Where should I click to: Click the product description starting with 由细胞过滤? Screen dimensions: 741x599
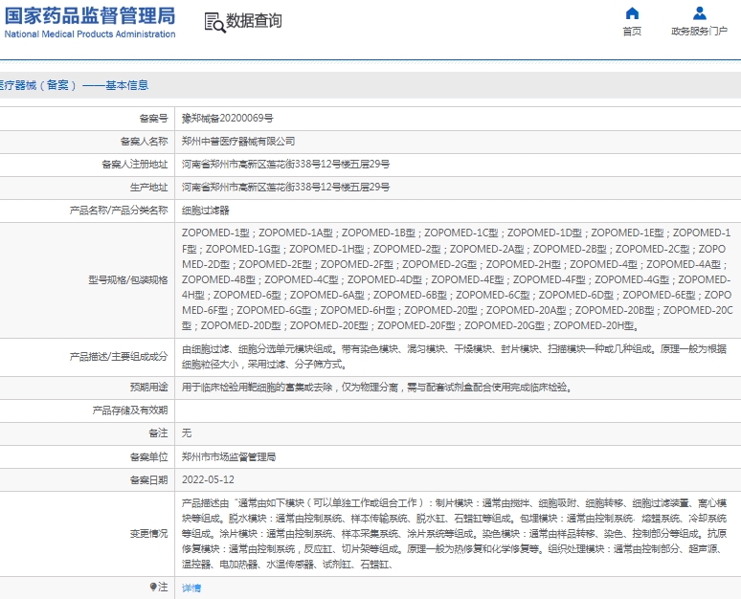click(454, 357)
